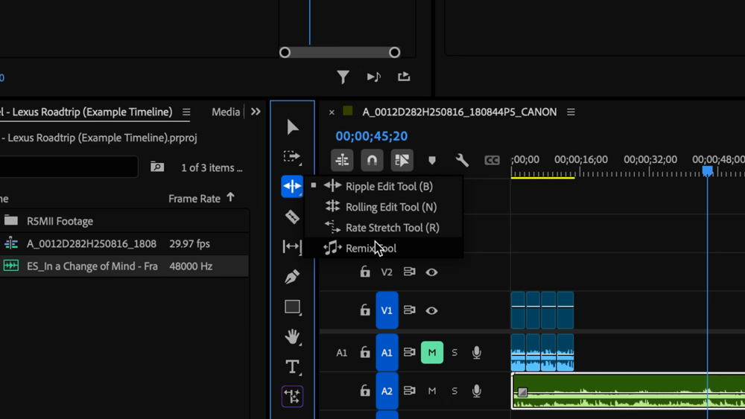Click the export share icon
Viewport: 745px width, 419px height.
pyautogui.click(x=404, y=77)
